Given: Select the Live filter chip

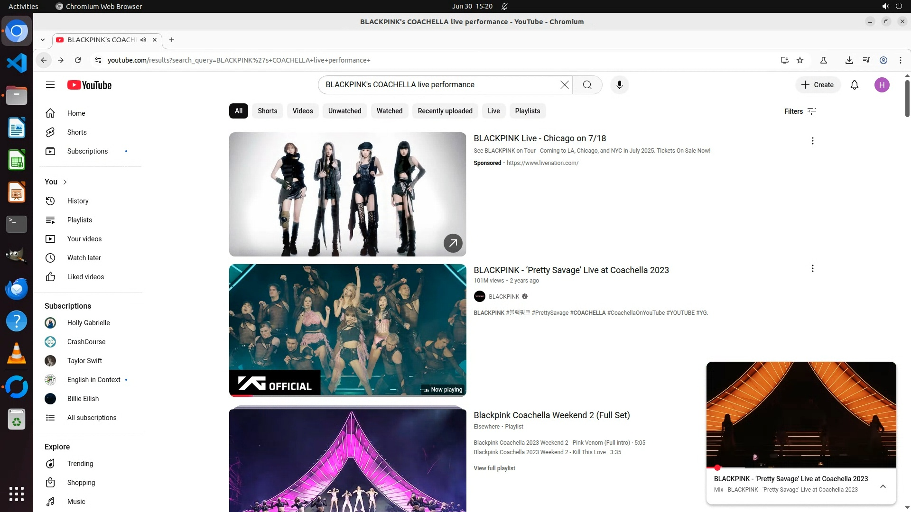Looking at the screenshot, I should (x=493, y=111).
